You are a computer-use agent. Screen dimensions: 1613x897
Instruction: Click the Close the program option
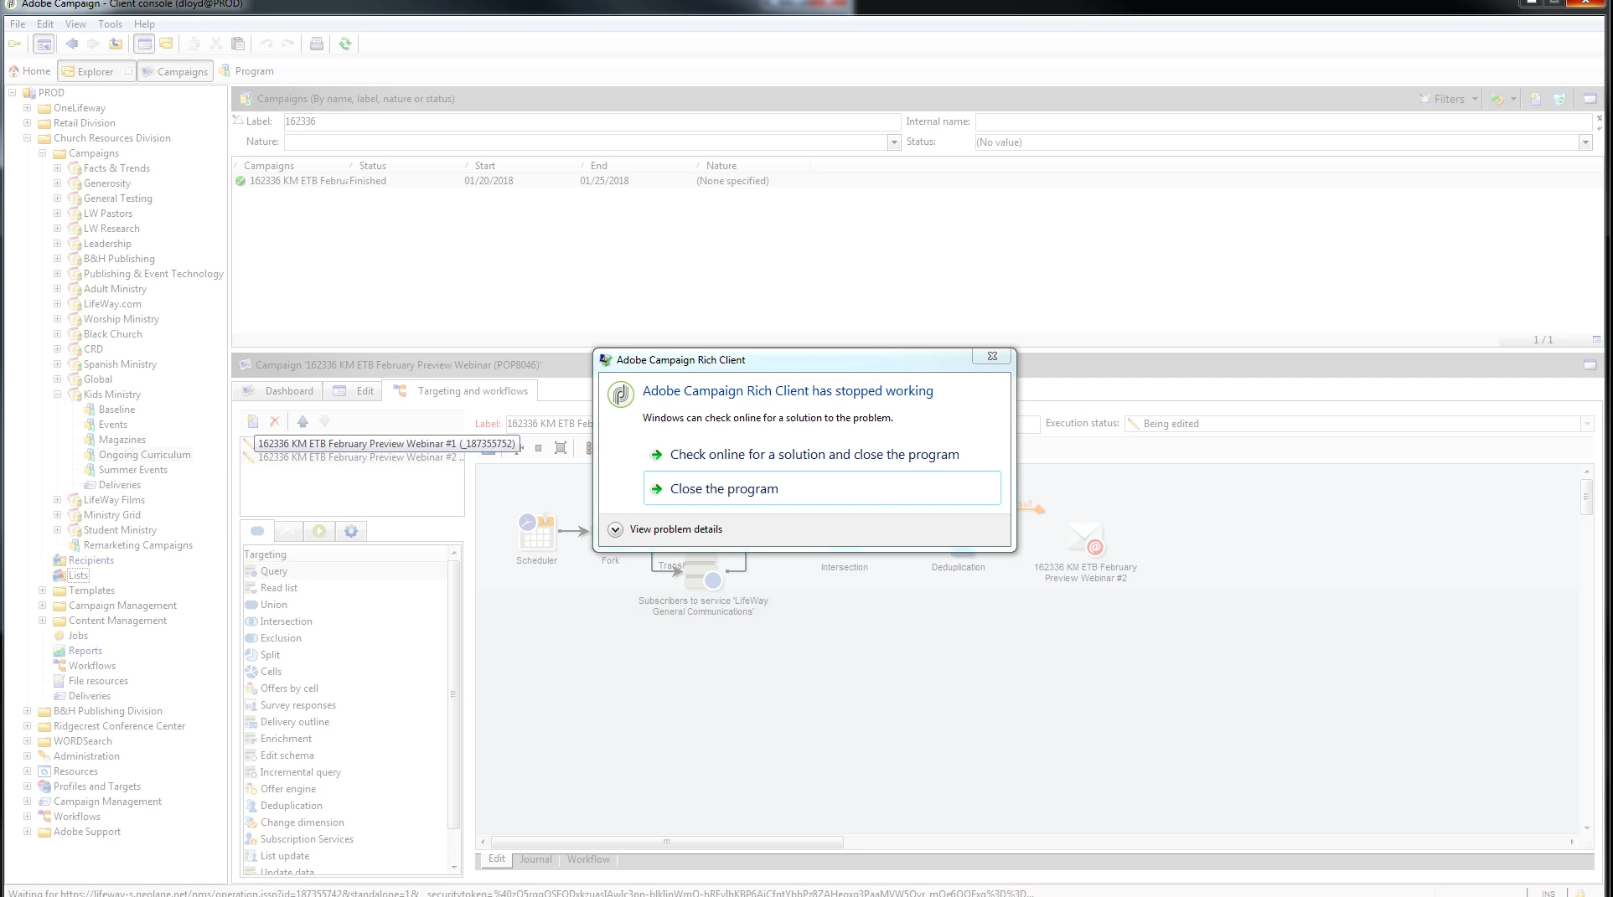click(822, 488)
